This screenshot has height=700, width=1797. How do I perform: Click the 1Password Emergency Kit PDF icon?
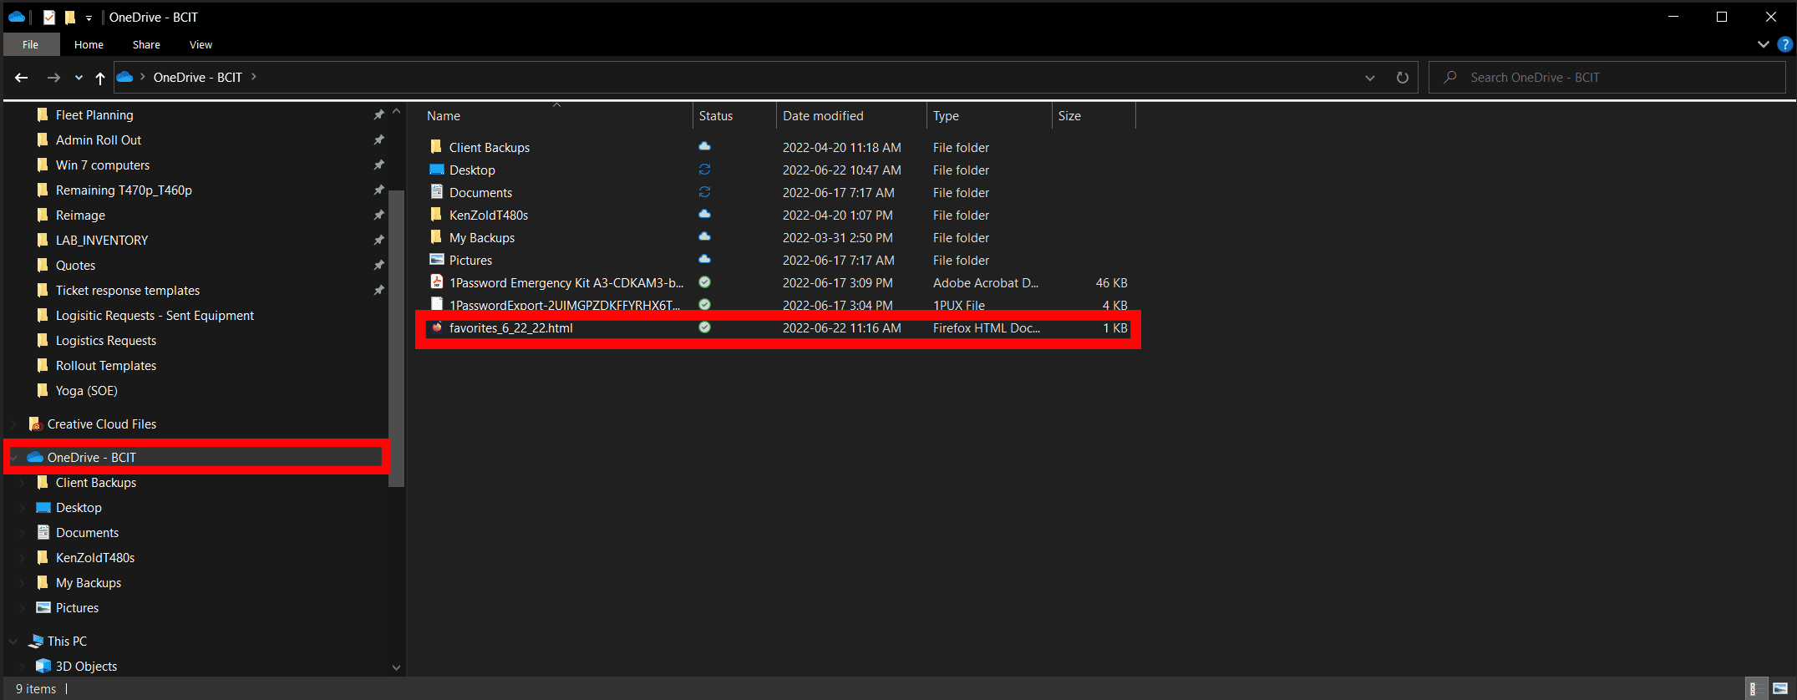click(436, 282)
